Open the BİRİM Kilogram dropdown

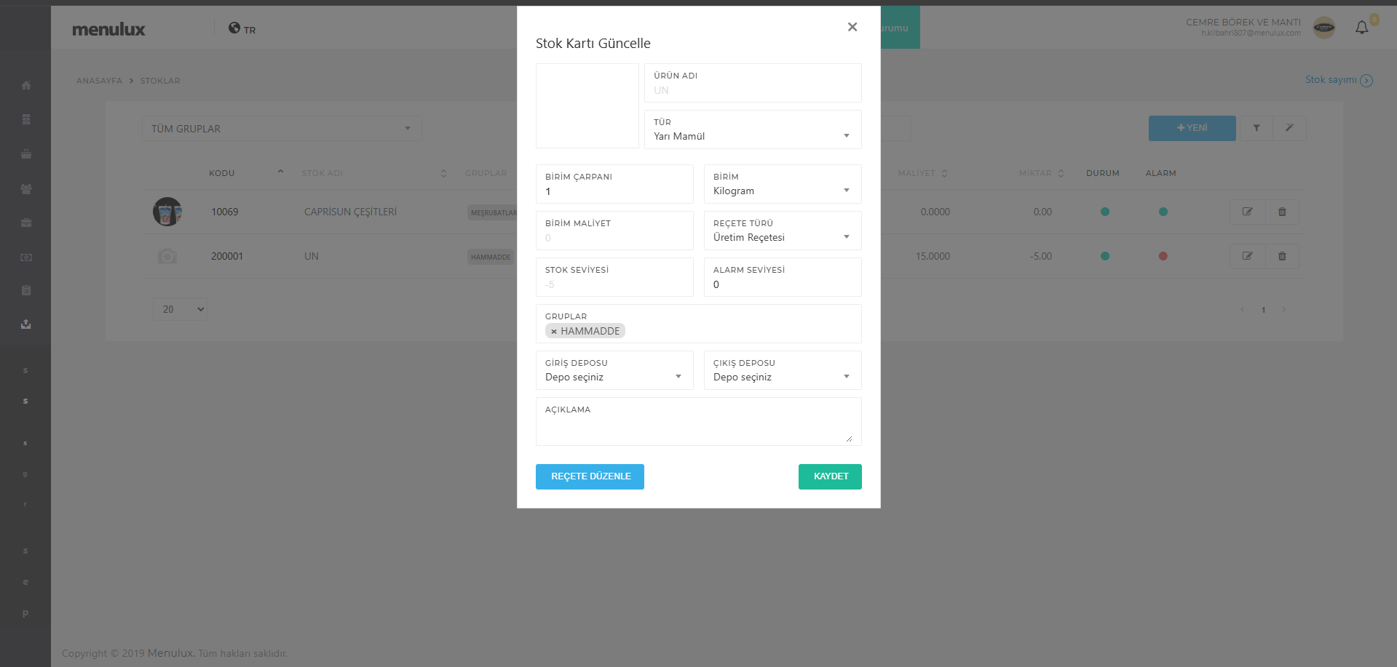[x=783, y=184]
